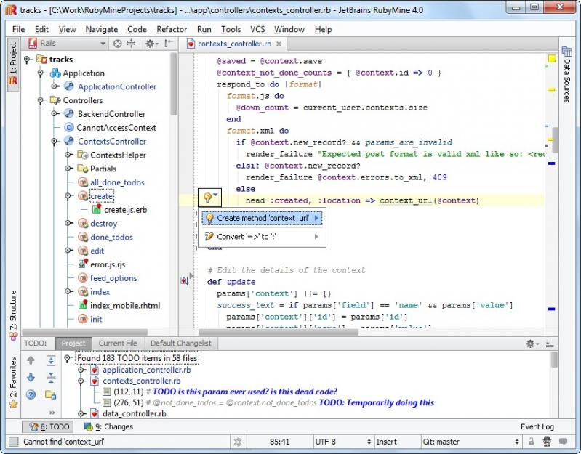
Task: Open the File menu
Action: tap(18, 29)
